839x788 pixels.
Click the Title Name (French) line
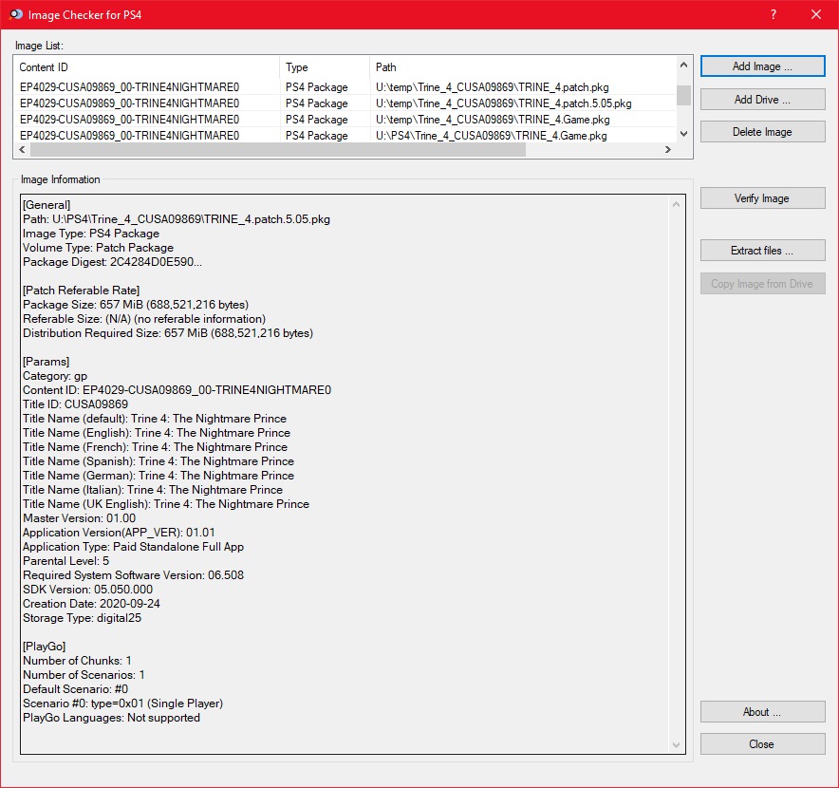coord(155,447)
